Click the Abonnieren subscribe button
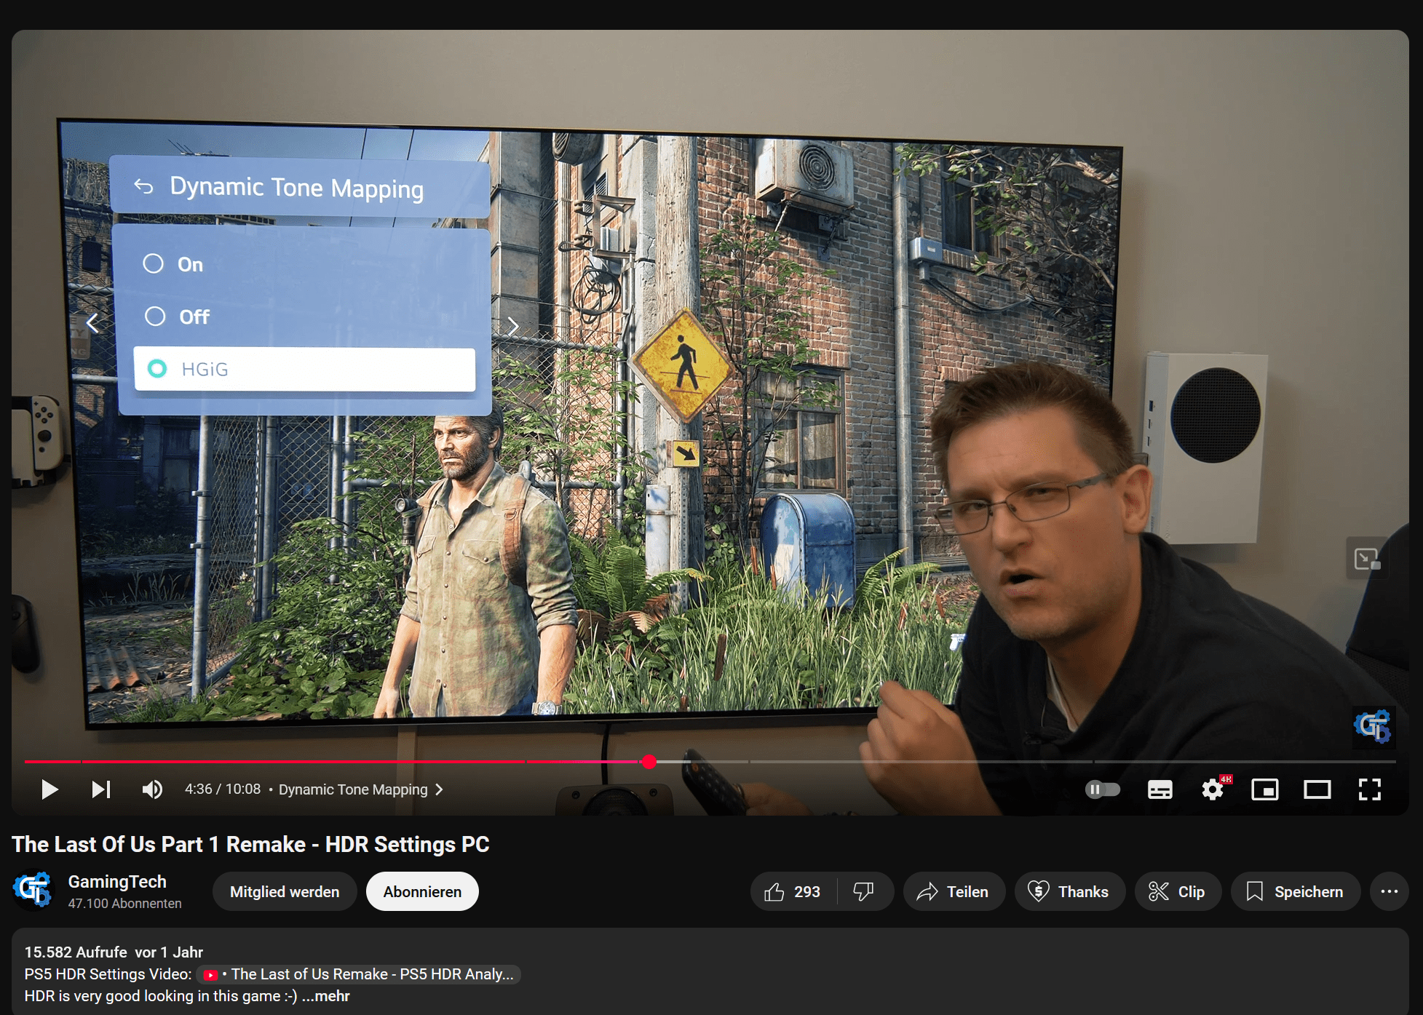Viewport: 1423px width, 1015px height. (422, 891)
